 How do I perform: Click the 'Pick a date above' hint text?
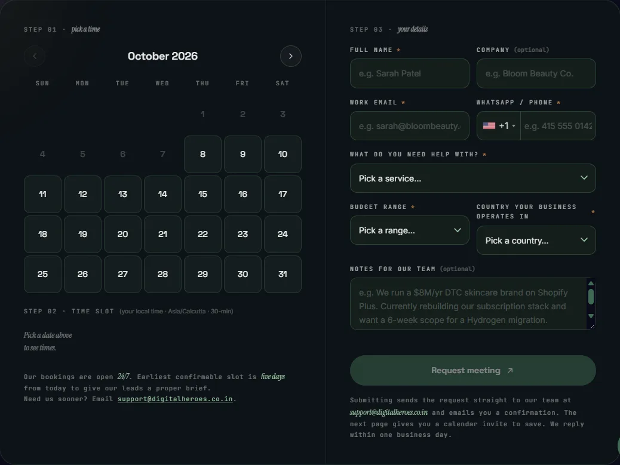tap(48, 335)
